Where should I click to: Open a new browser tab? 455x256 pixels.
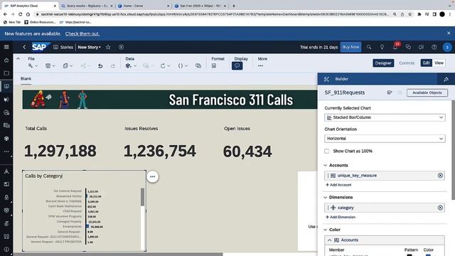click(234, 6)
